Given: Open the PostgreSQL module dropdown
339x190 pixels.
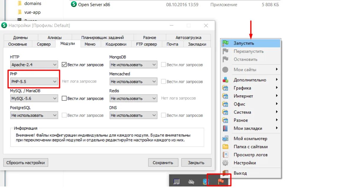Looking at the screenshot, I should [x=34, y=115].
